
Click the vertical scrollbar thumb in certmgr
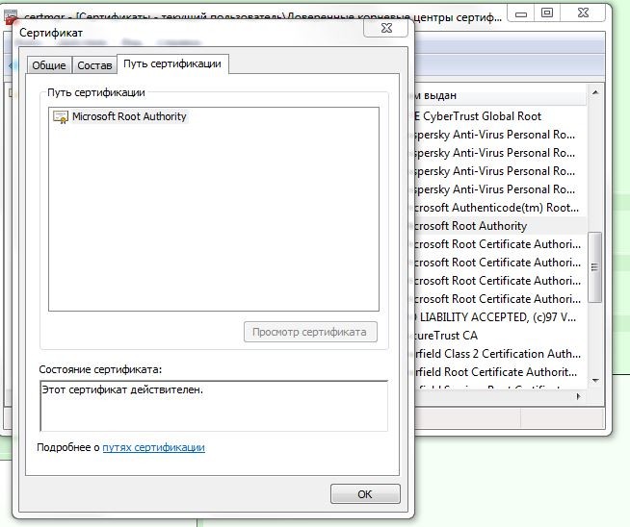(x=594, y=267)
